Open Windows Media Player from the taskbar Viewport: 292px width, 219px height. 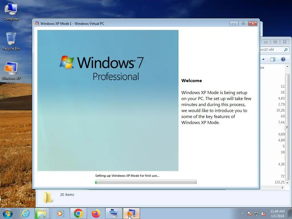(x=60, y=213)
